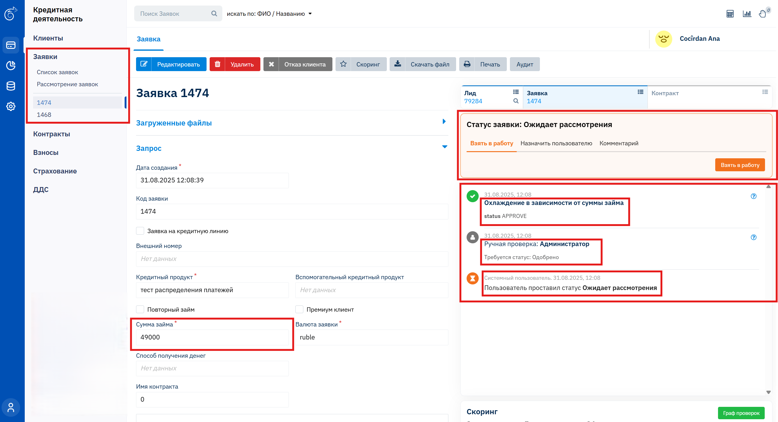Open application link 1474 in card

pyautogui.click(x=534, y=101)
